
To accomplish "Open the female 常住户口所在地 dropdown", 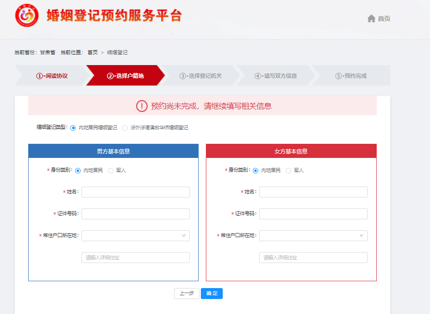I will coord(313,236).
